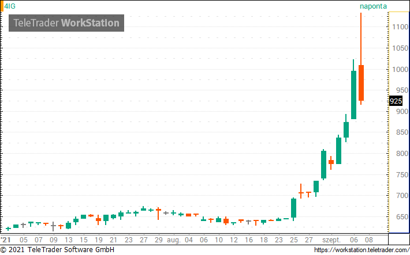Click the 4IG ticker label

(10, 6)
